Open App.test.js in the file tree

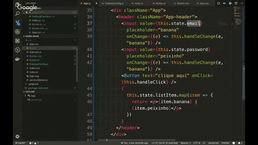[x=50, y=52]
